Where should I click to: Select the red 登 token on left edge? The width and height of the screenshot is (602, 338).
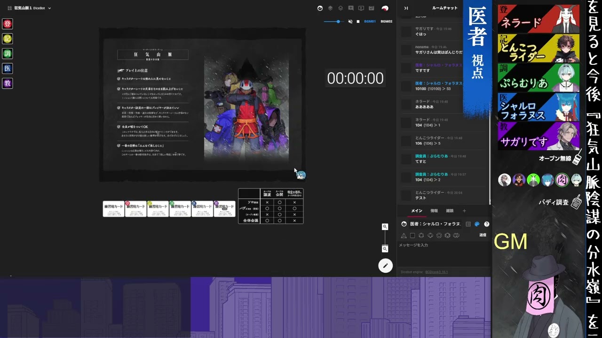[7, 23]
